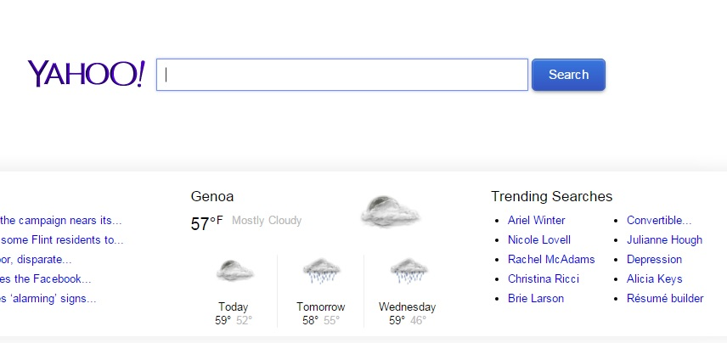Click the large Mostly Cloudy weather icon

[x=390, y=211]
